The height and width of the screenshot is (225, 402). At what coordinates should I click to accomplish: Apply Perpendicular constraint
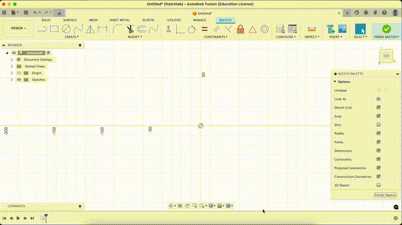pyautogui.click(x=228, y=29)
